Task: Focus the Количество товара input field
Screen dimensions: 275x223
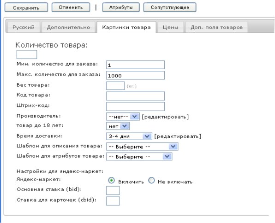Action: pyautogui.click(x=27, y=54)
